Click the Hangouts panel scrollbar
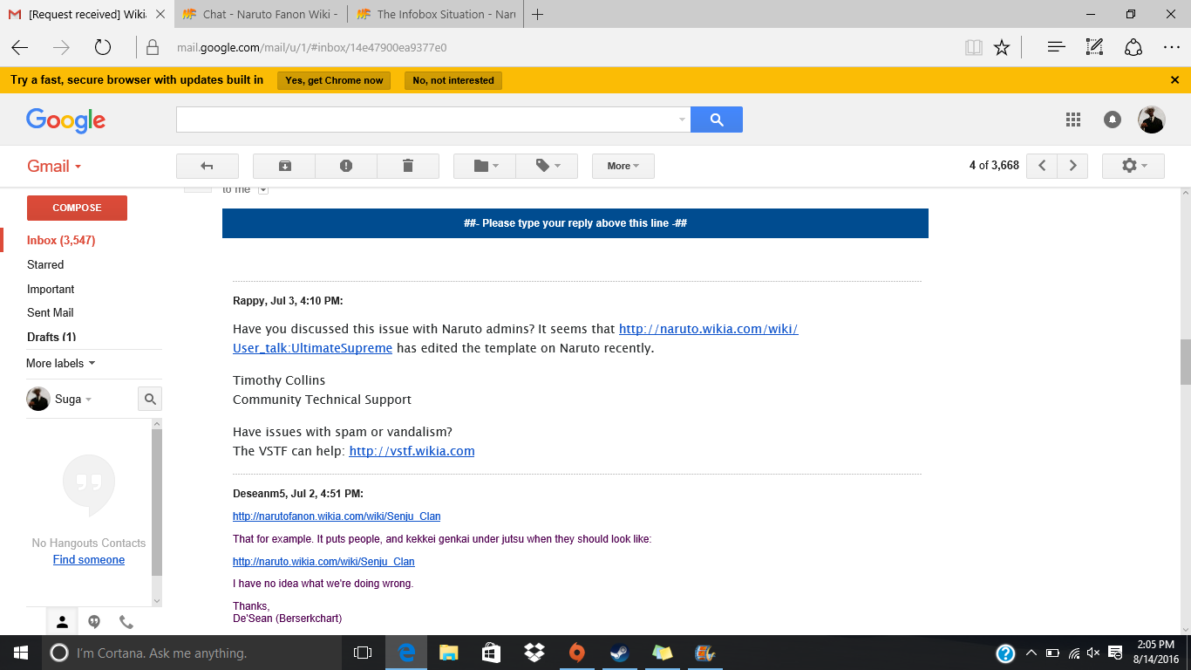Image resolution: width=1191 pixels, height=670 pixels. [157, 502]
